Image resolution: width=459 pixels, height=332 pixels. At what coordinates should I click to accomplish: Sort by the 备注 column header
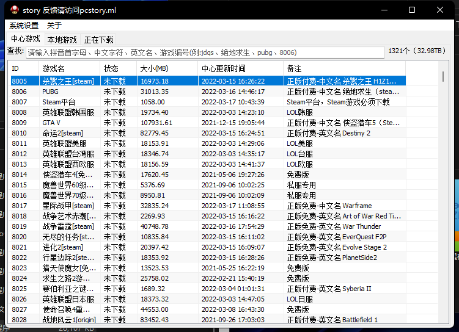tap(345, 69)
